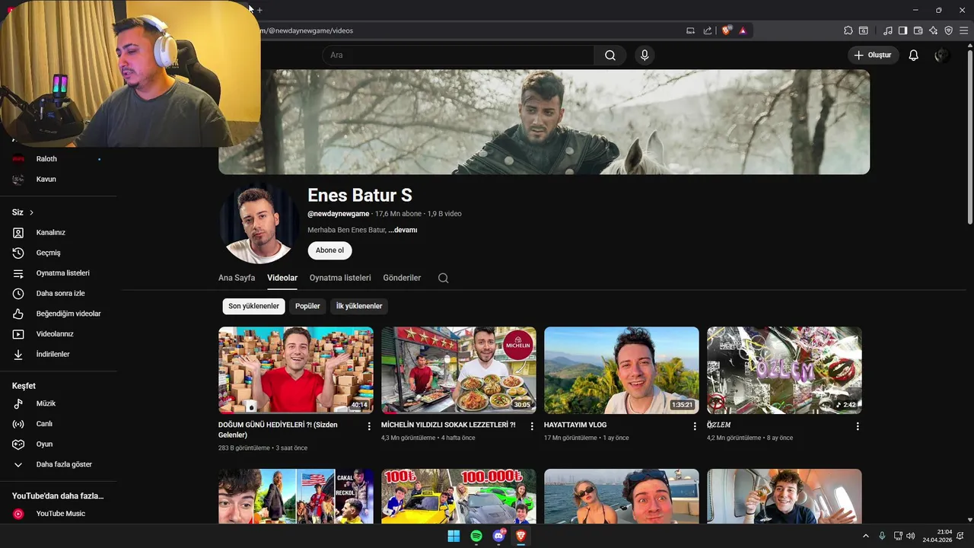This screenshot has height=548, width=974.
Task: Open options for HAYATTAYIM VLOG video
Action: click(x=695, y=426)
